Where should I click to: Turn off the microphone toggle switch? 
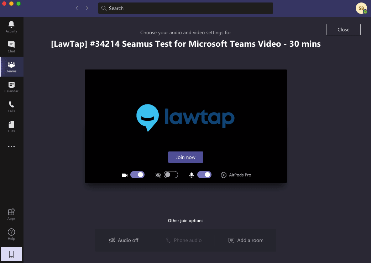point(204,175)
